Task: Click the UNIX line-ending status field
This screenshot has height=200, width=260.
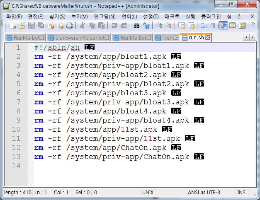Action: coord(148,193)
